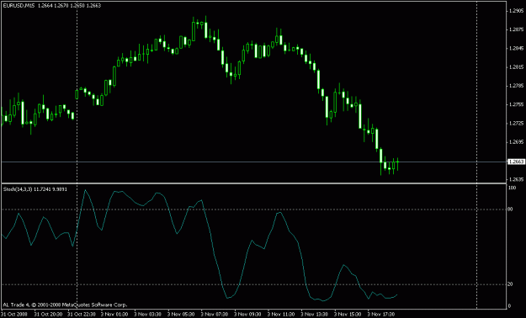Click the 1.2635 price axis label
Screen dimensions: 526x318
[x=516, y=179]
